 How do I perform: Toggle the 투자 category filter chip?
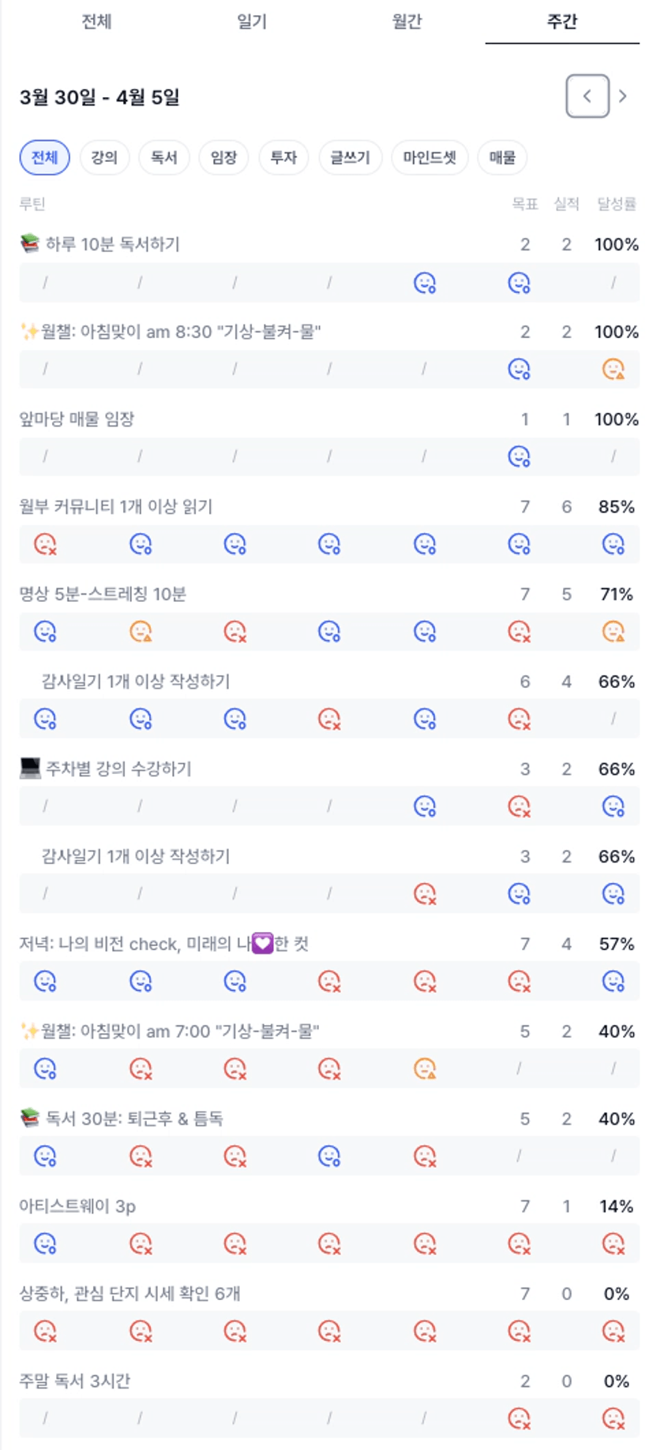pyautogui.click(x=283, y=157)
